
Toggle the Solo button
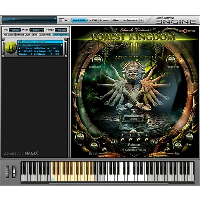click(35, 35)
